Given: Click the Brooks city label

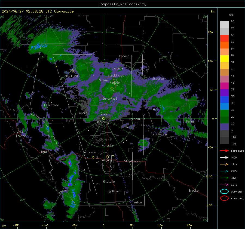Looking at the screenshot, I should click(x=194, y=191).
